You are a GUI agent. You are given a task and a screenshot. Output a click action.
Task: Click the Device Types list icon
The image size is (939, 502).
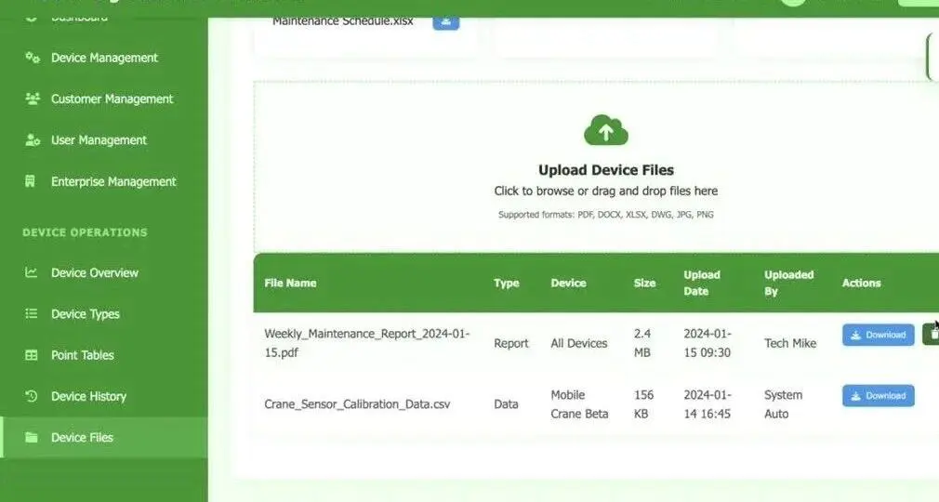tap(31, 313)
